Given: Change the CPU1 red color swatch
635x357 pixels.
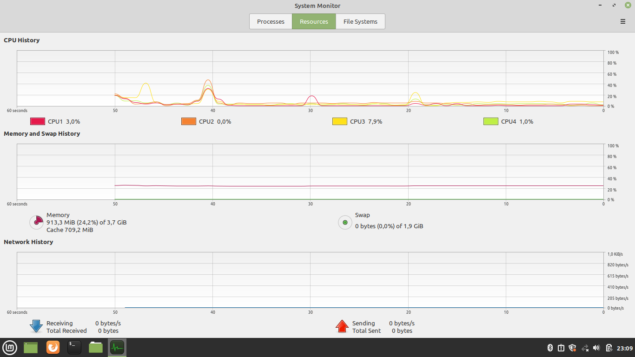Looking at the screenshot, I should coord(37,121).
